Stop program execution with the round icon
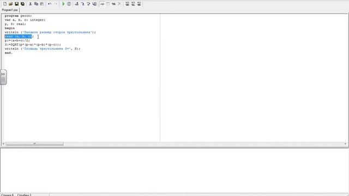Screen dimensions: 349x196 click(x=69, y=4)
